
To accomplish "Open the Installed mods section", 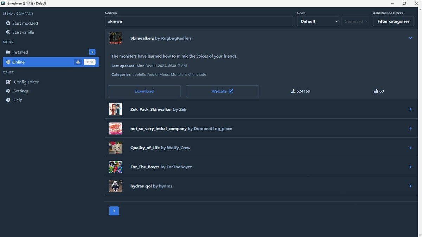I will (20, 52).
